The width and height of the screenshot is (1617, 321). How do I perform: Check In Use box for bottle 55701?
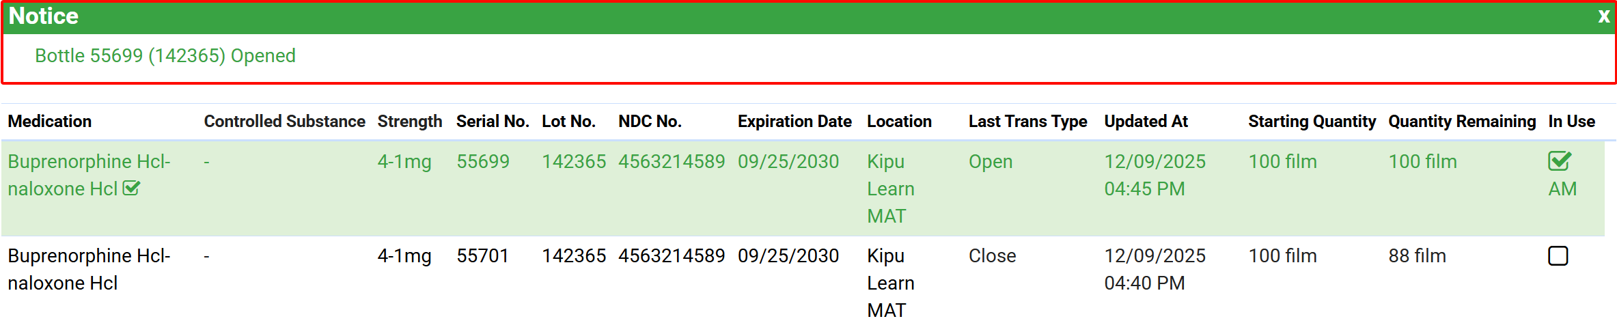[1558, 256]
